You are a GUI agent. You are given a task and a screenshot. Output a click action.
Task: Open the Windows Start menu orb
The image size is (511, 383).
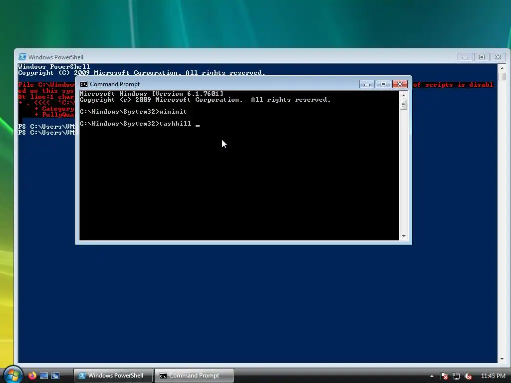coord(12,375)
